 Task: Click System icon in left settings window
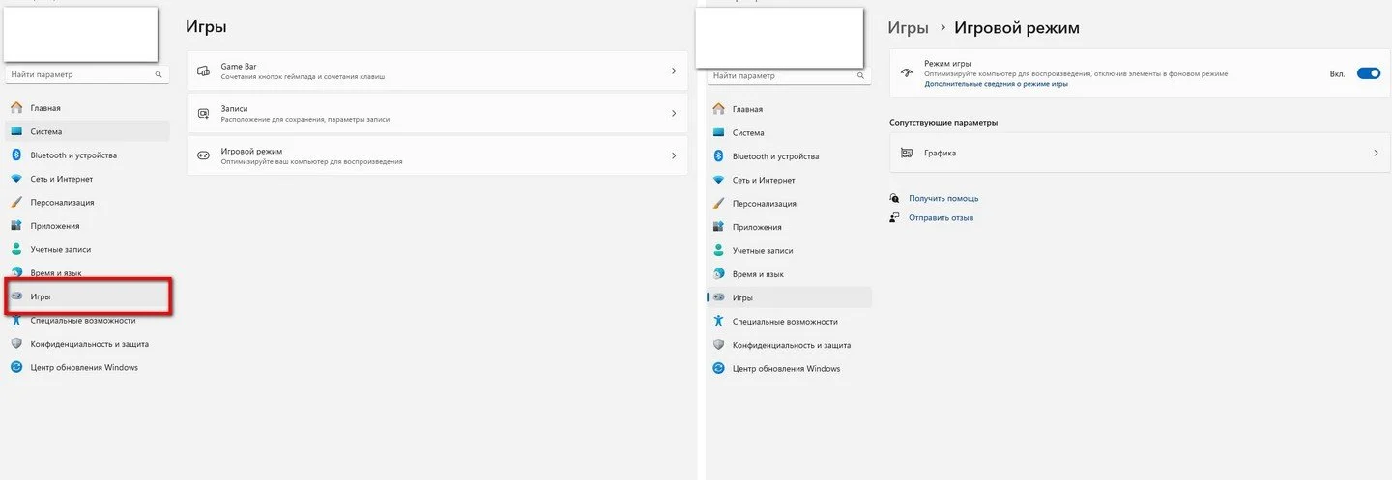point(16,131)
